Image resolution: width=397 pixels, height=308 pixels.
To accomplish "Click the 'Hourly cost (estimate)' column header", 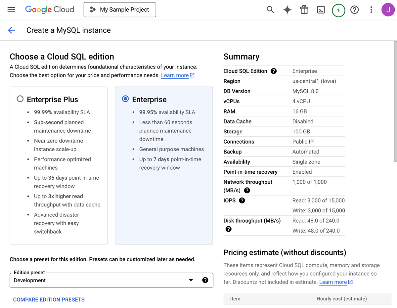I will [342, 299].
